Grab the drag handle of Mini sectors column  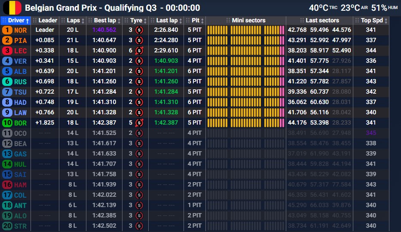click(228, 21)
